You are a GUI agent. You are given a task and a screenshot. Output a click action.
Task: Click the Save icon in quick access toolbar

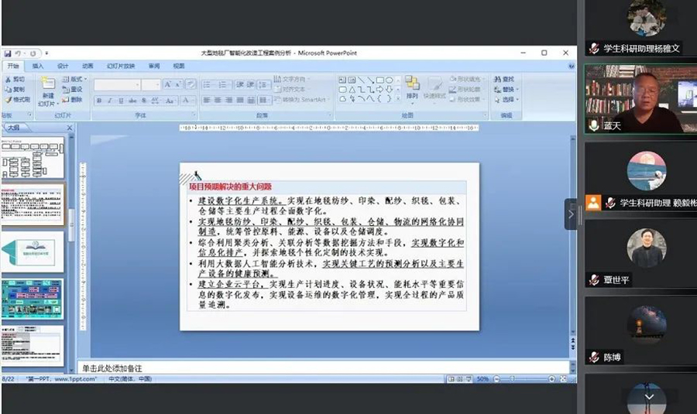tap(7, 53)
